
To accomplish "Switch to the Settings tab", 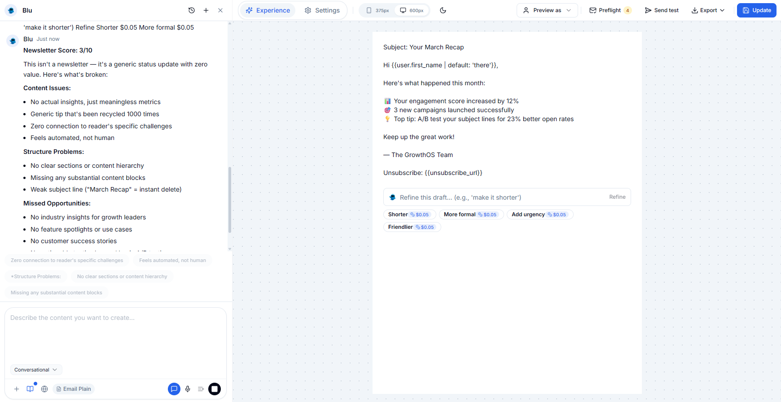I will pyautogui.click(x=322, y=10).
